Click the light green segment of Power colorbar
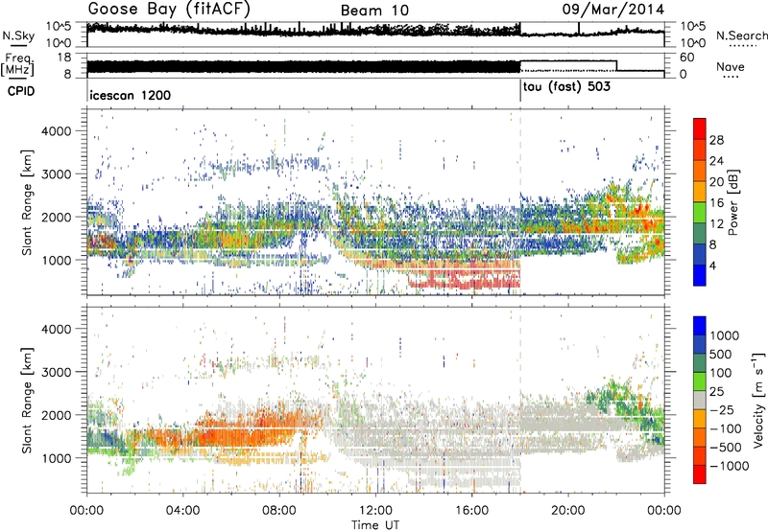 [x=700, y=212]
